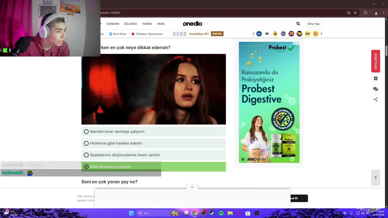Open the Chrome extensions puzzle icon
The width and height of the screenshot is (388, 218).
click(365, 13)
